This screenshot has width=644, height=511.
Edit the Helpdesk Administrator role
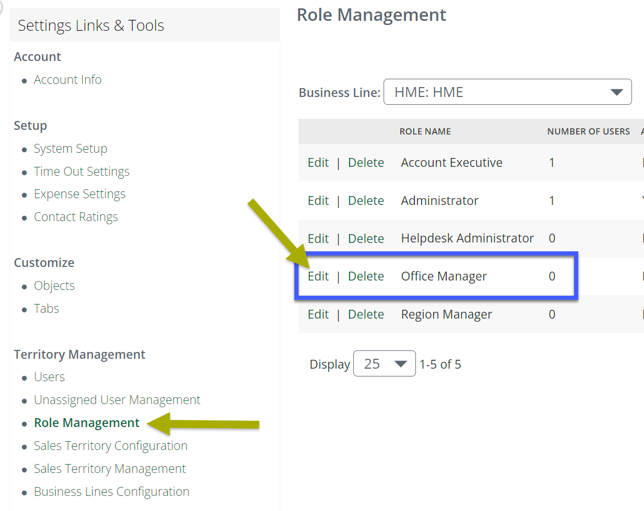pos(318,239)
